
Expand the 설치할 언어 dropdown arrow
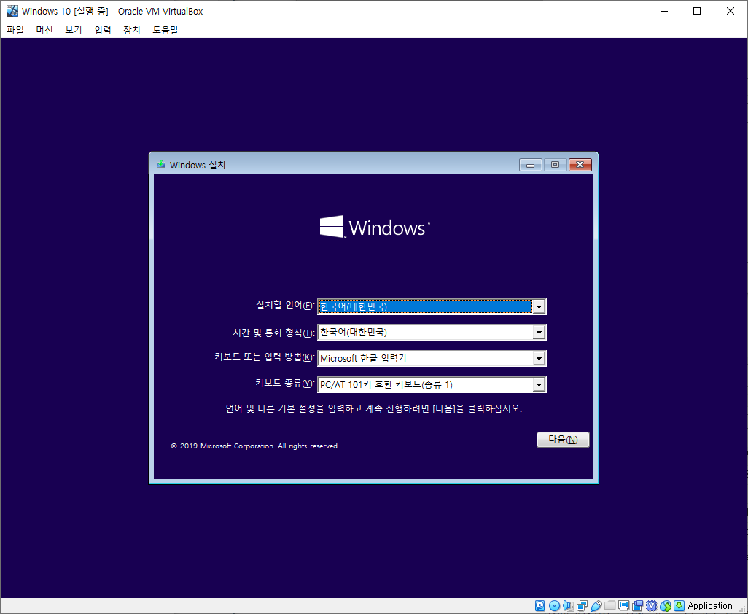539,306
